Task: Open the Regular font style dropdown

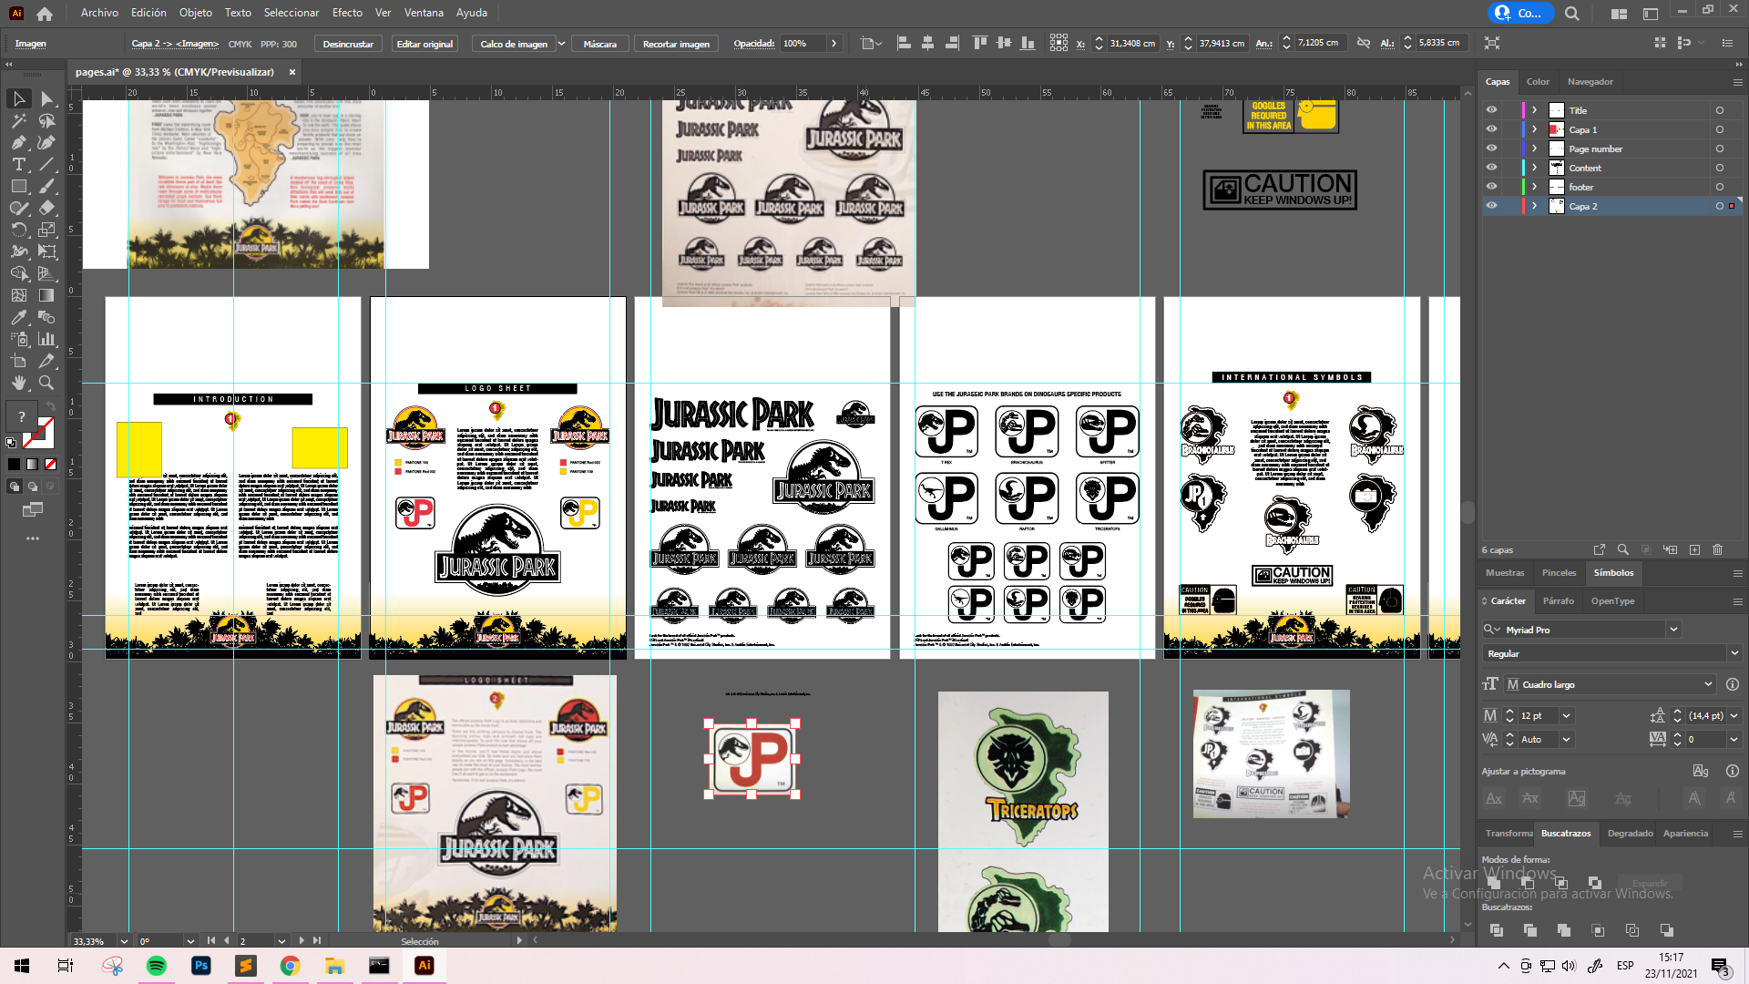Action: click(1734, 653)
